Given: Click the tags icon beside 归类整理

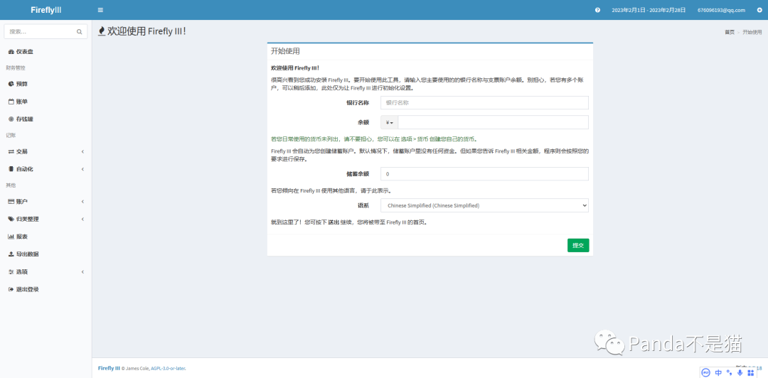Looking at the screenshot, I should click(11, 219).
